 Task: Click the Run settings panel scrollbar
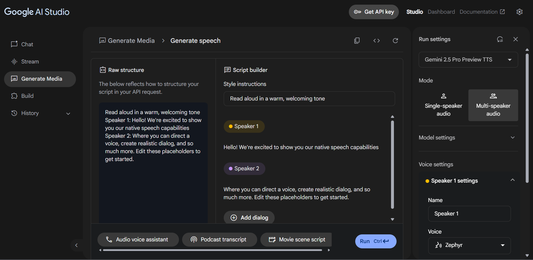coord(527,118)
